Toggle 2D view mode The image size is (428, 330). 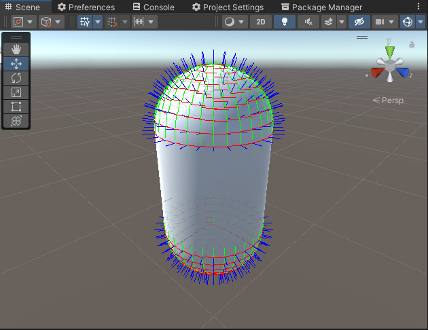[x=261, y=22]
